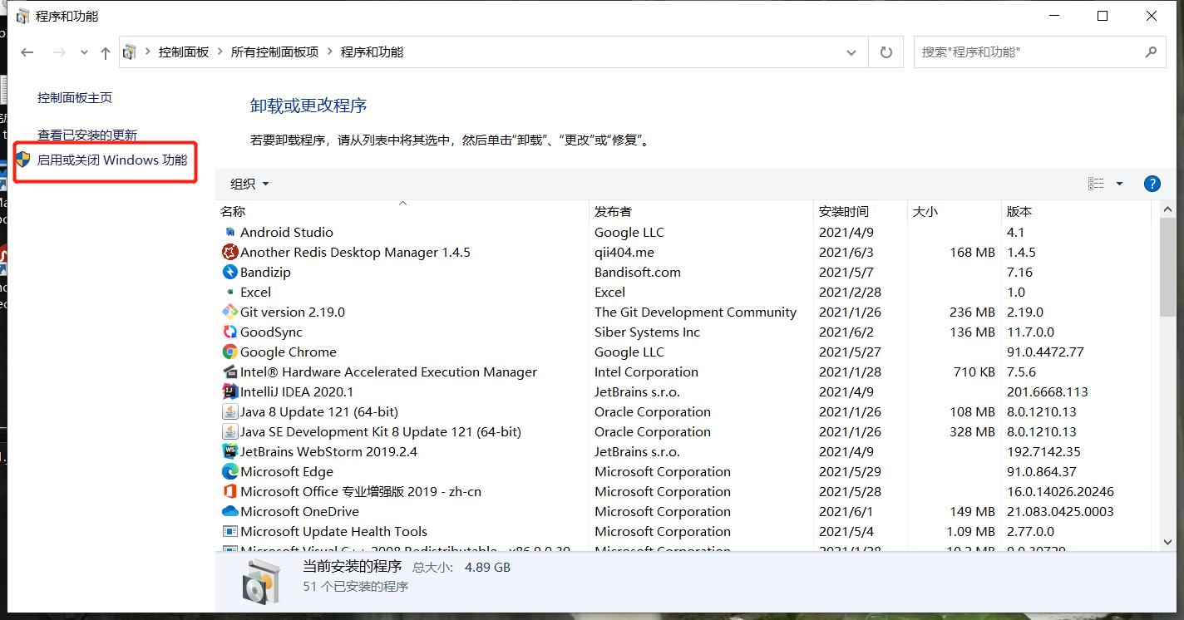
Task: Click the scrollbar up arrow
Action: click(1167, 210)
